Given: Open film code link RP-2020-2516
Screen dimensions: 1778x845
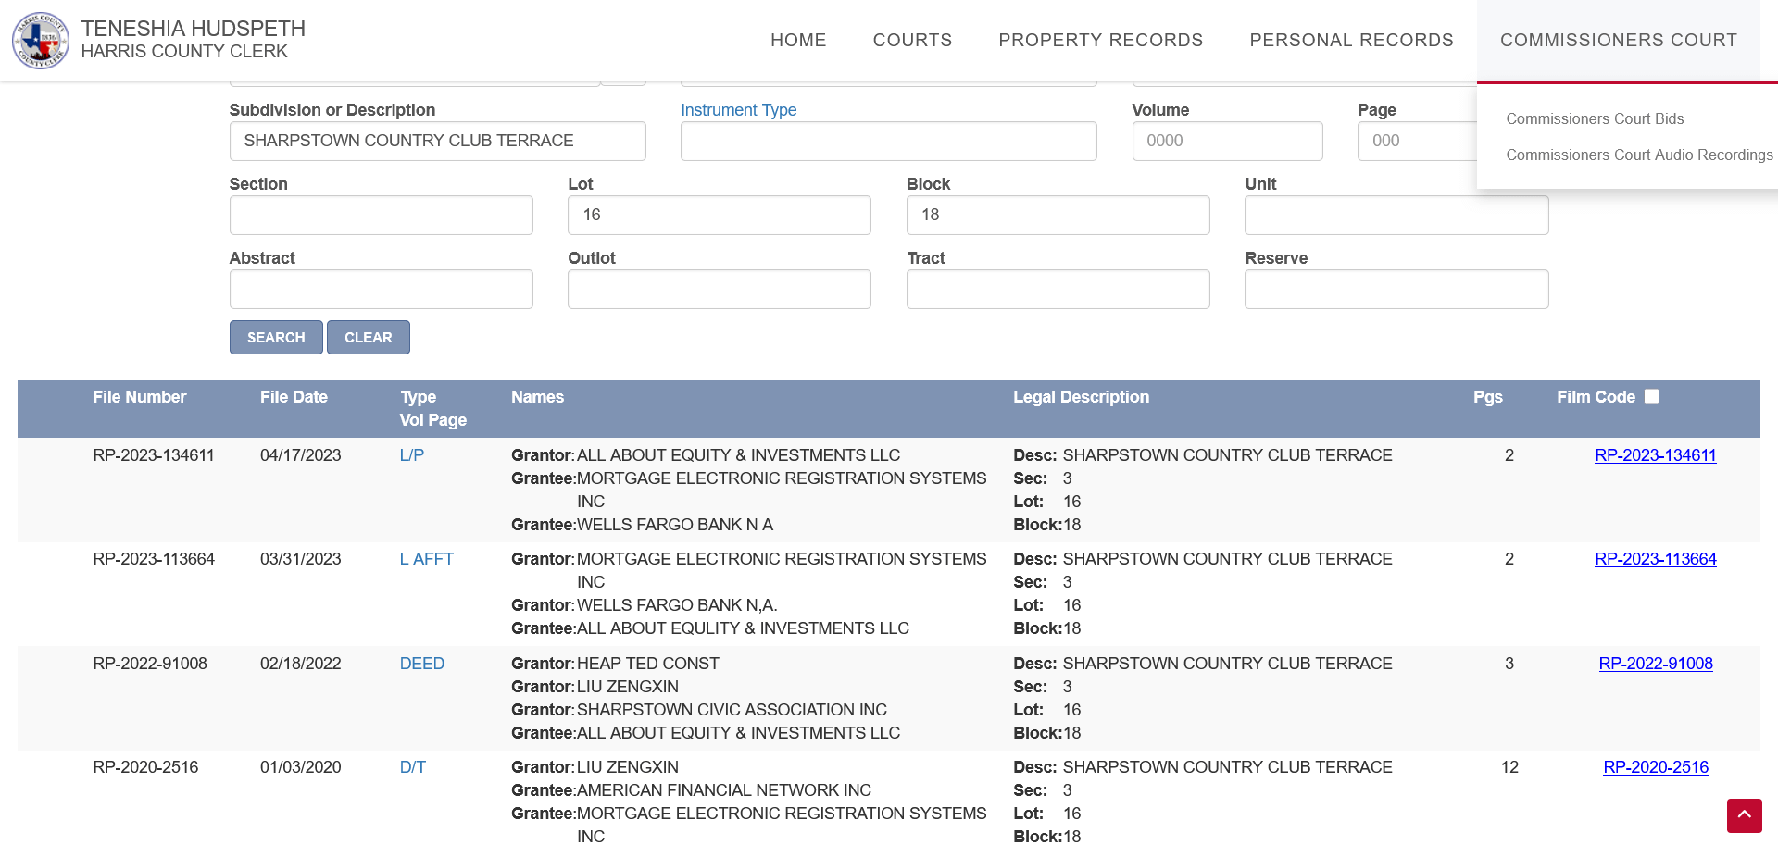Looking at the screenshot, I should [x=1655, y=767].
